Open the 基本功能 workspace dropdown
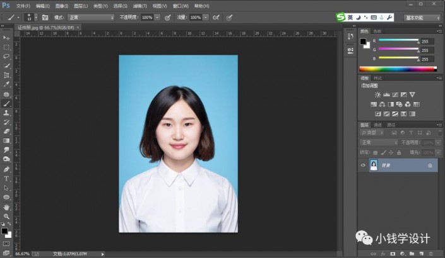The image size is (445, 258). [422, 18]
